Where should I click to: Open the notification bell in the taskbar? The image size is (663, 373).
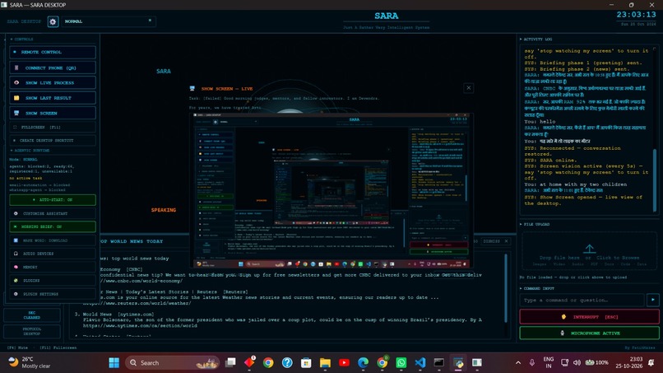[651, 363]
